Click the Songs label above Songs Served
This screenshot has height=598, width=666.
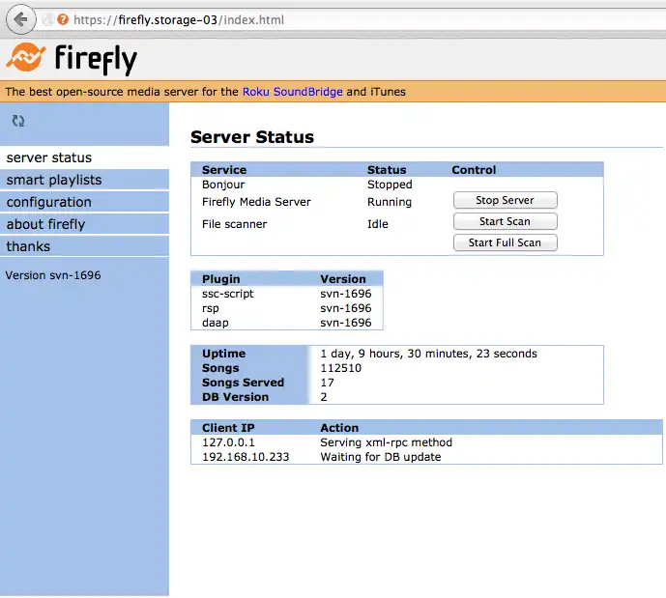click(x=220, y=368)
